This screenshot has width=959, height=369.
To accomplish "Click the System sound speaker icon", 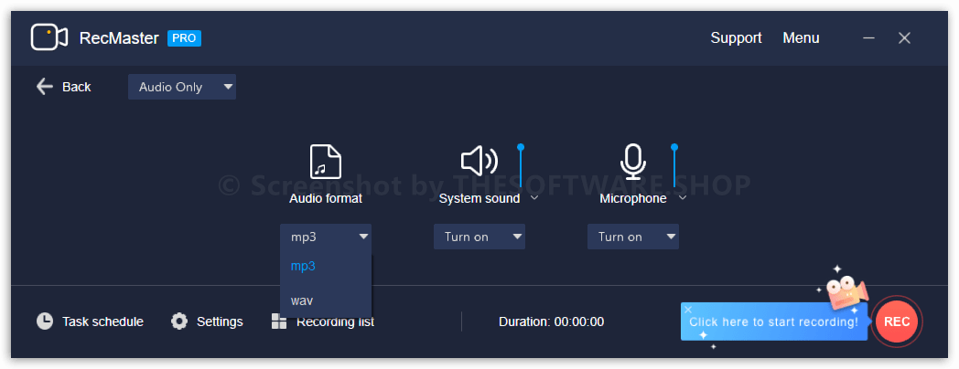I will [479, 162].
